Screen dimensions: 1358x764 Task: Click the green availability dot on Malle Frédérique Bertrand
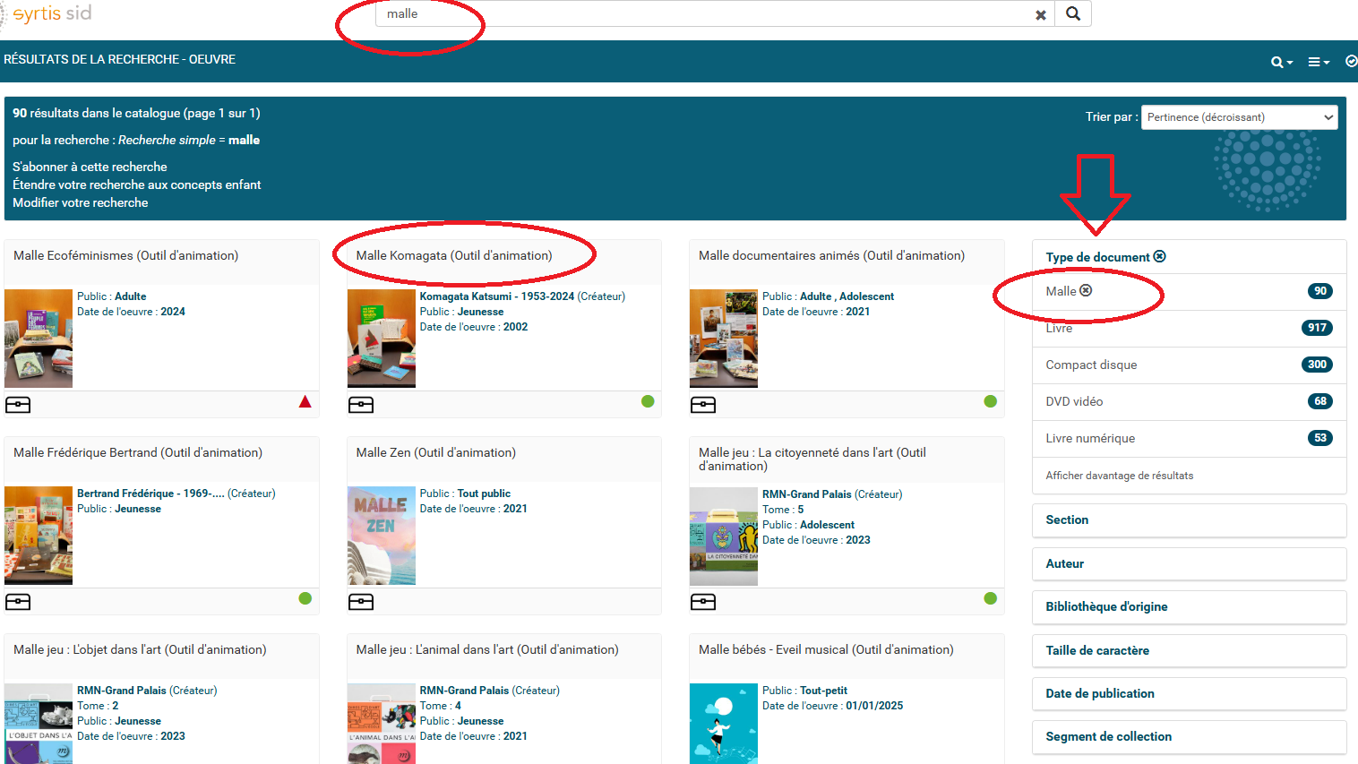[x=305, y=598]
